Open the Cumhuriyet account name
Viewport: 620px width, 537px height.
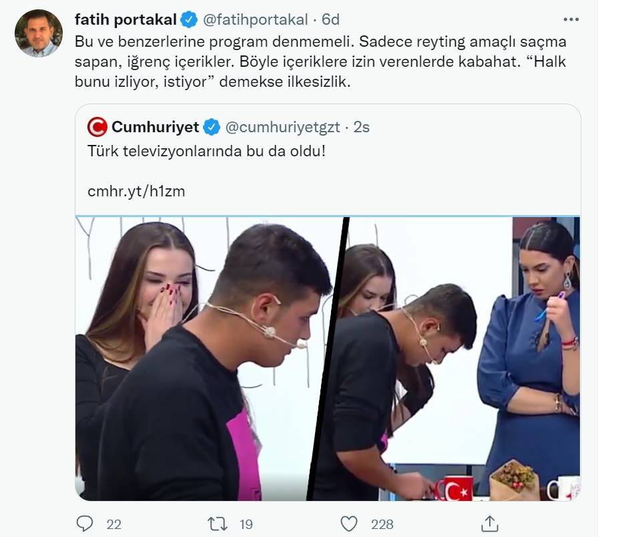point(155,127)
